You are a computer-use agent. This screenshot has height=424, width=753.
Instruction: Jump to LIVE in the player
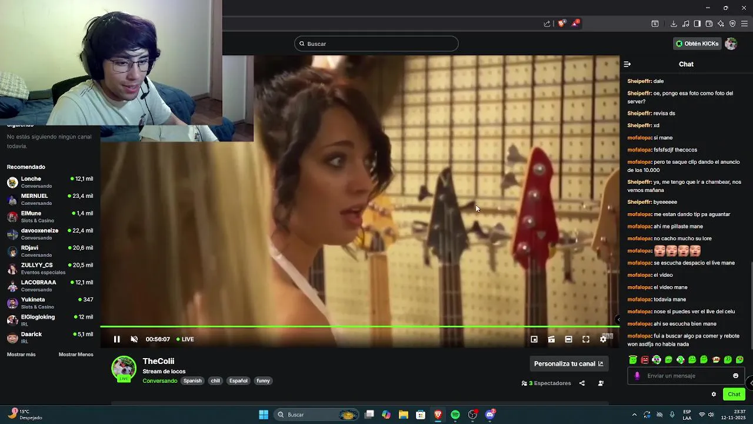[x=185, y=339]
